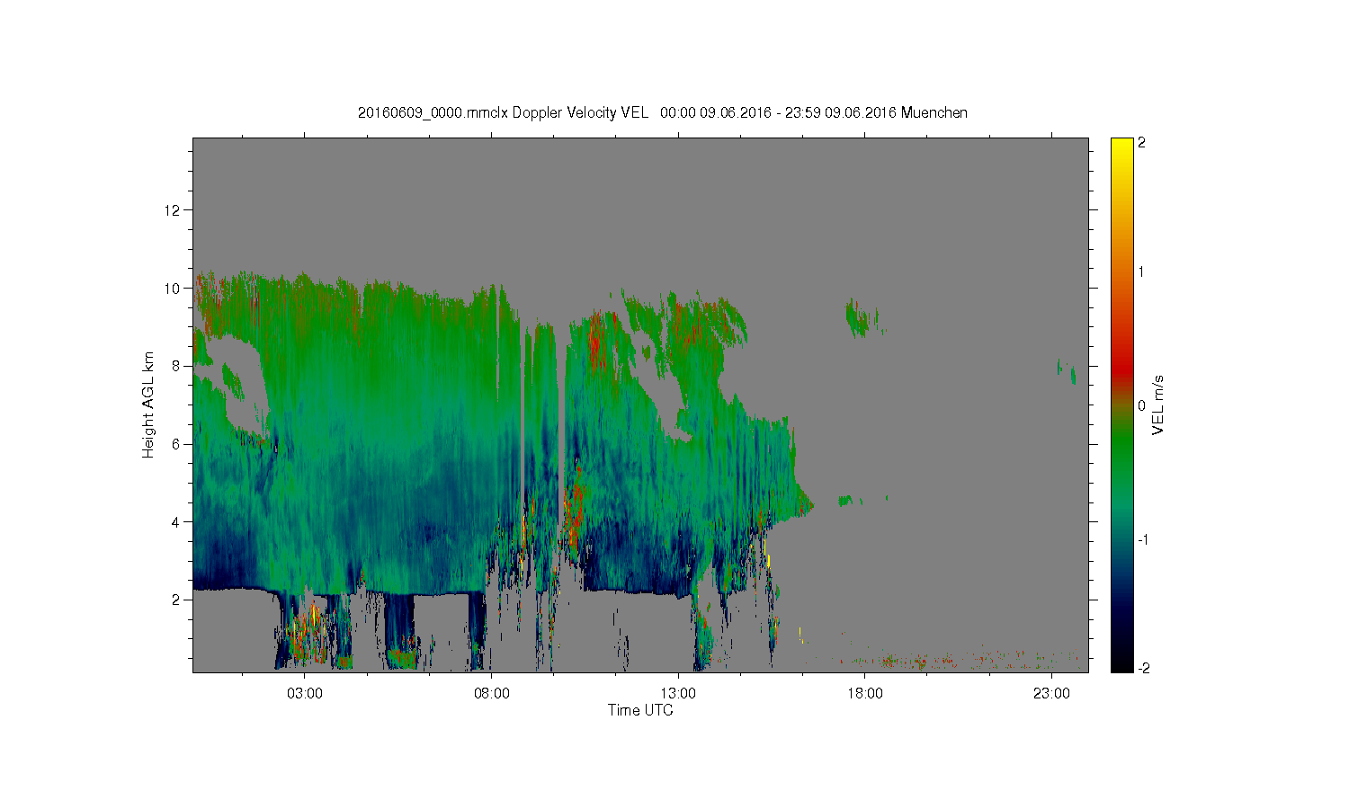The height and width of the screenshot is (809, 1349).
Task: Click the 13:00 time tick label
Action: (678, 694)
